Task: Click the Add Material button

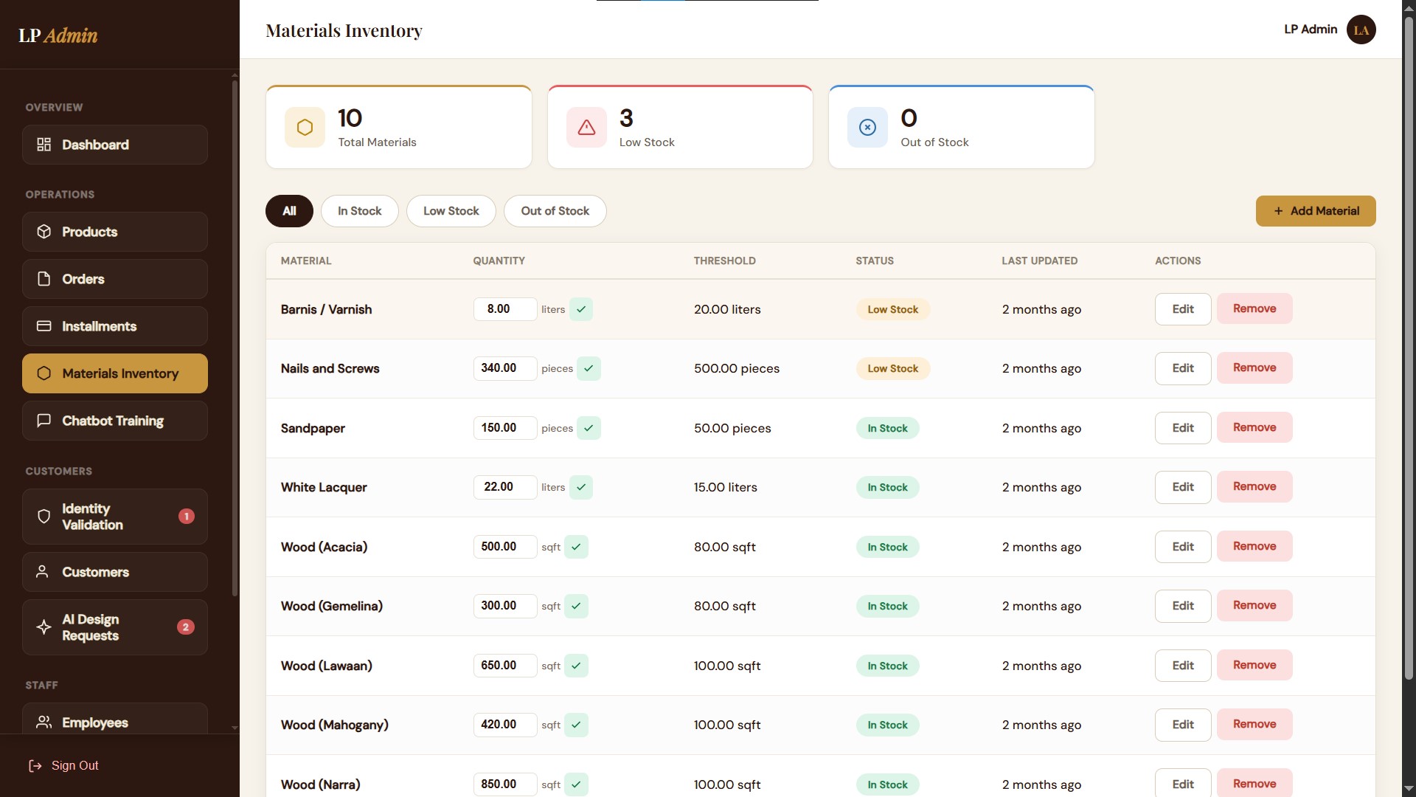Action: point(1316,211)
